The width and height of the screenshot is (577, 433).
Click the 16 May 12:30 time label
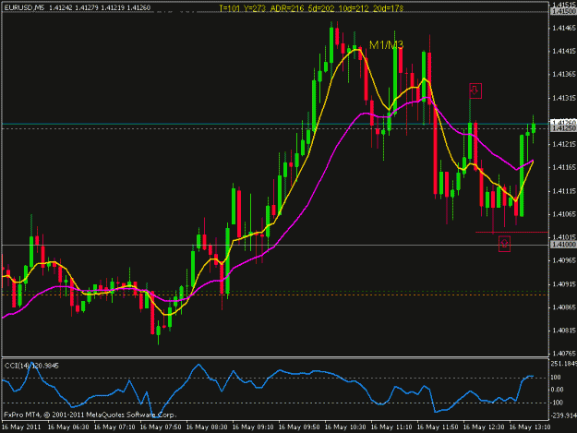coord(484,427)
